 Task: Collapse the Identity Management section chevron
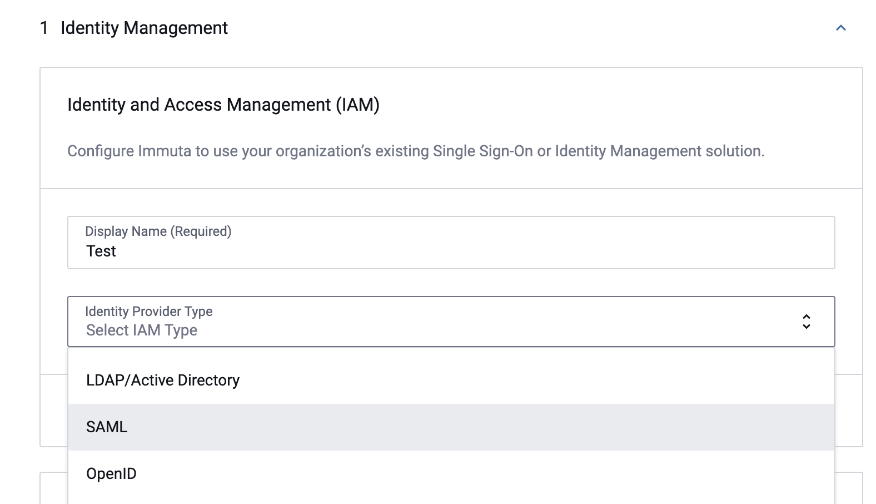(840, 28)
